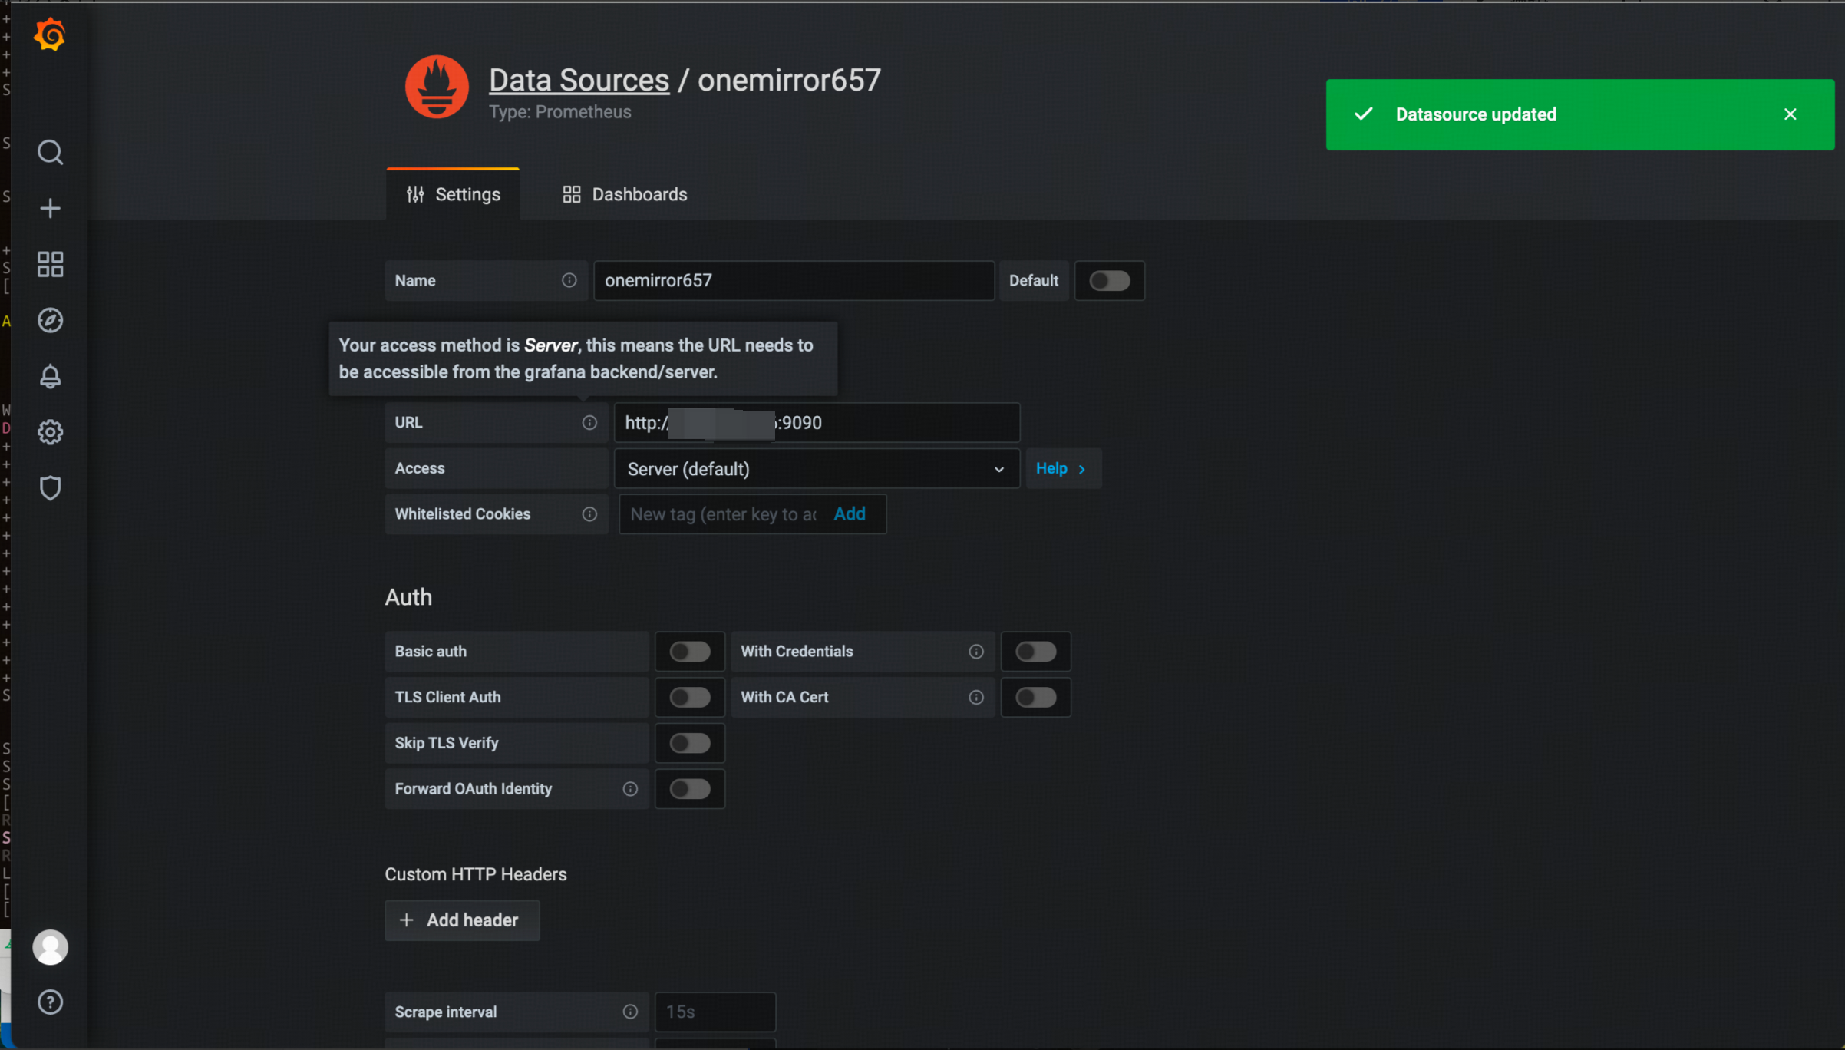The image size is (1845, 1050).
Task: Enable the With CA Cert switch
Action: click(x=1035, y=698)
